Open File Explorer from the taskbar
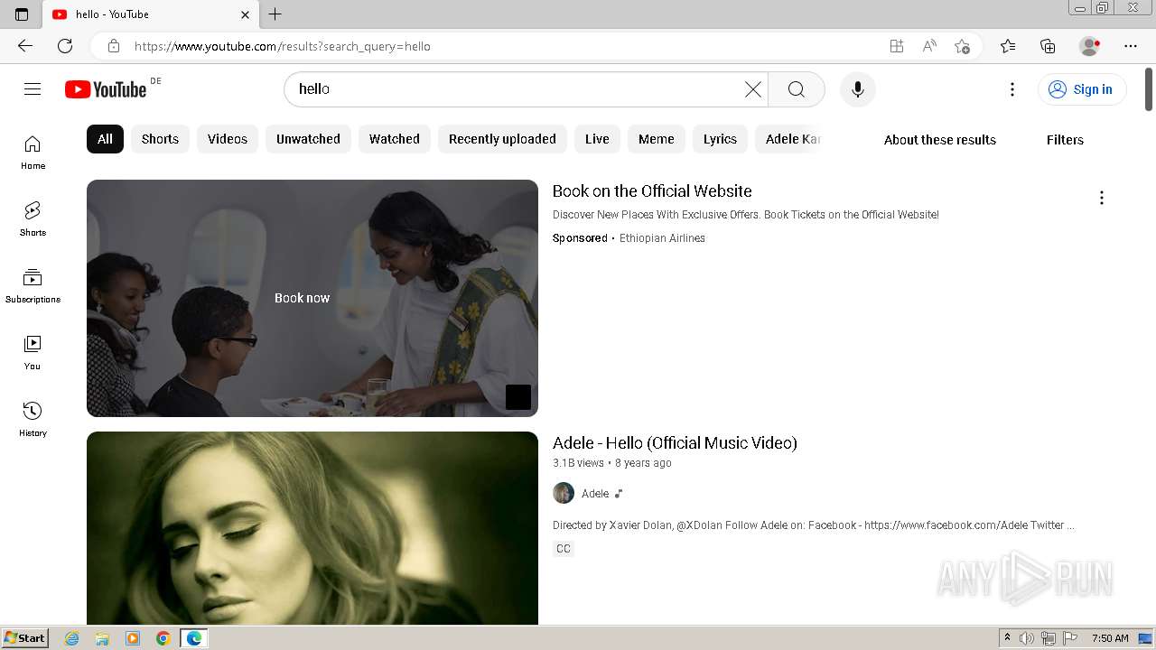The height and width of the screenshot is (650, 1156). pyautogui.click(x=102, y=638)
